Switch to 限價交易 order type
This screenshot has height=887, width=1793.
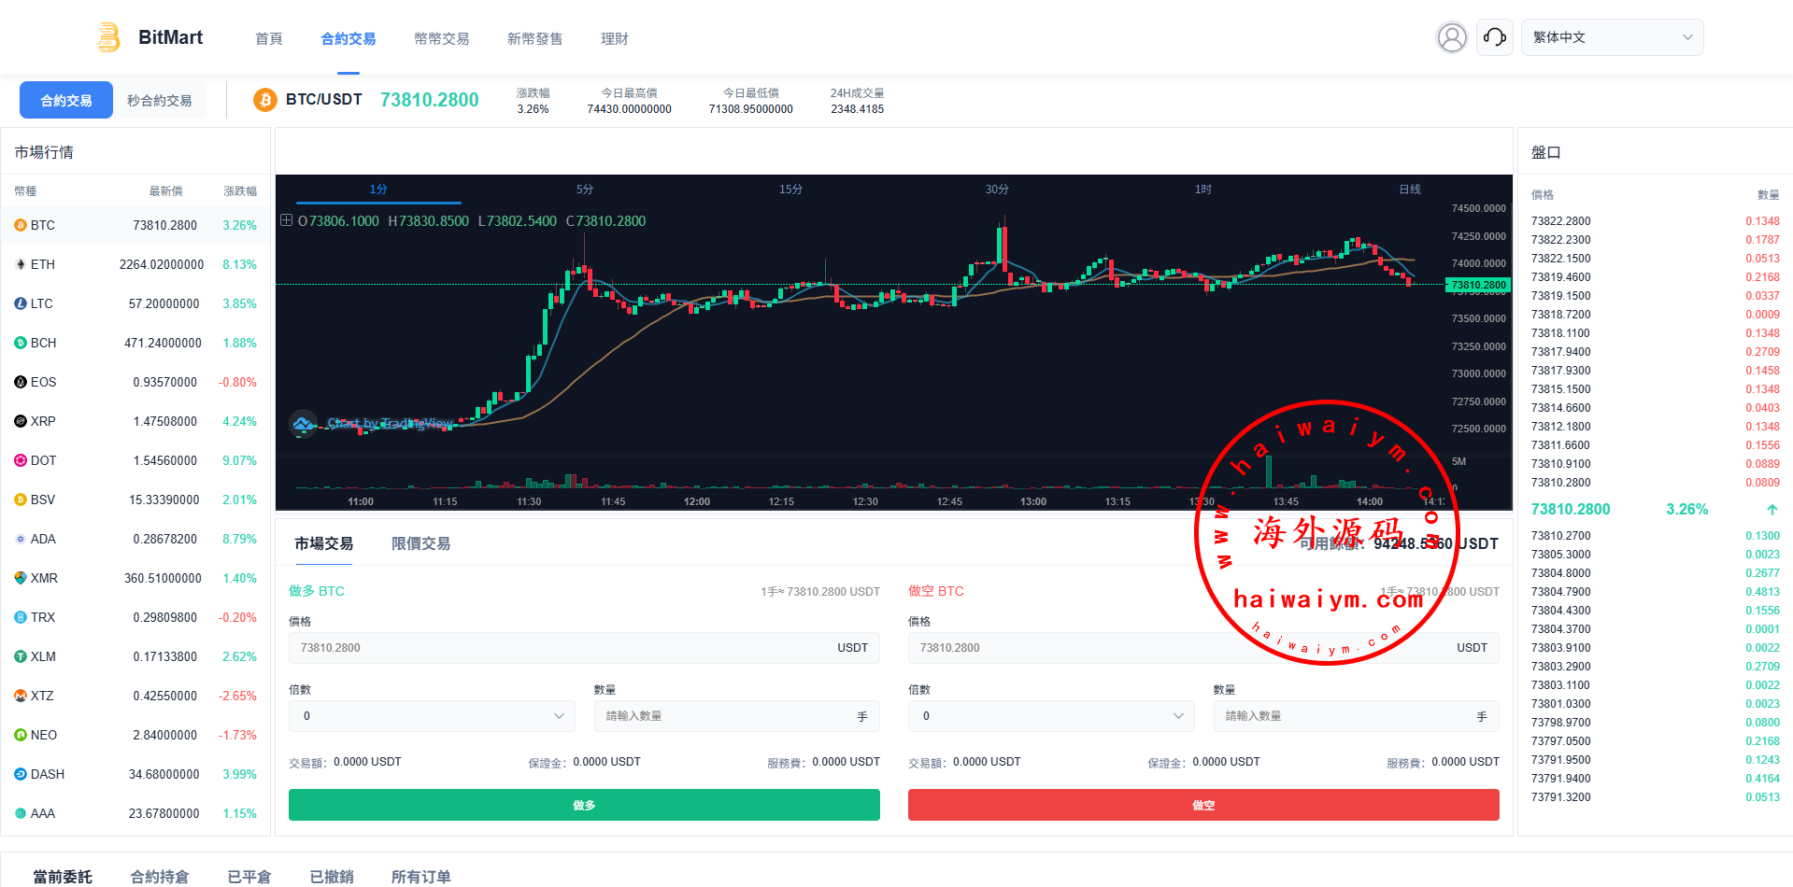pos(420,543)
